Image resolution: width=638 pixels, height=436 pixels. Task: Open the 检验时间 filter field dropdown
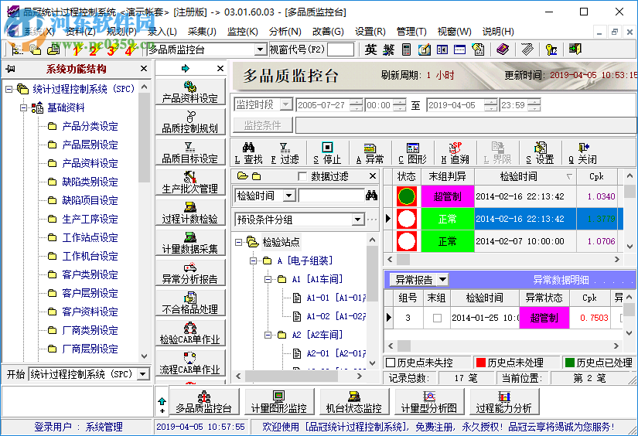(x=289, y=196)
